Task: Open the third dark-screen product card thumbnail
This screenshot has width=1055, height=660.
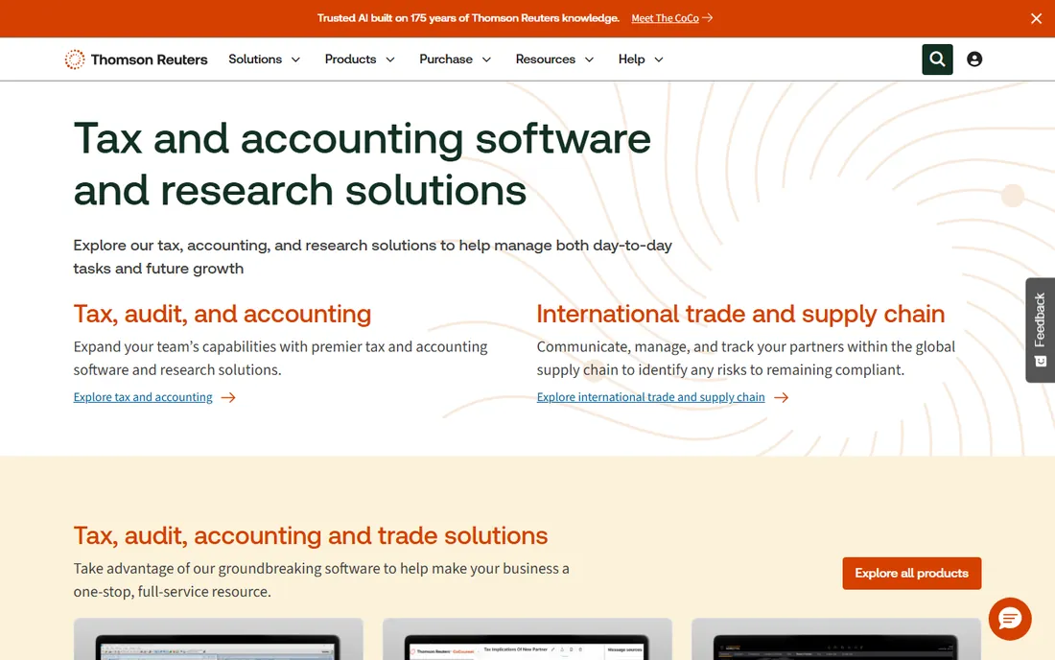Action: click(835, 639)
